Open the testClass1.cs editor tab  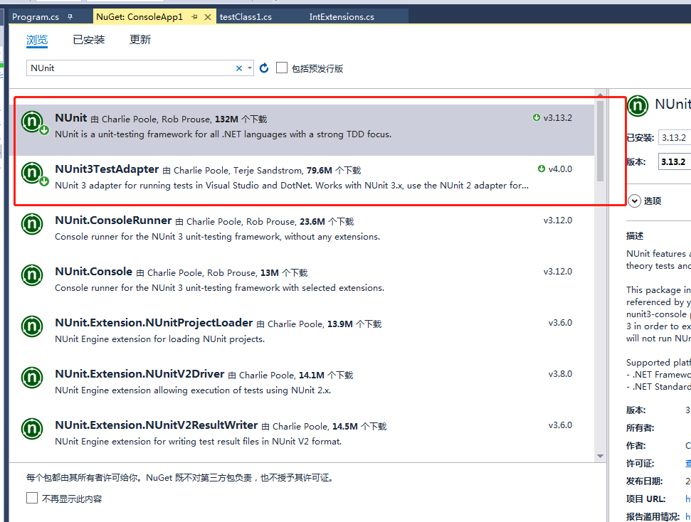point(246,17)
